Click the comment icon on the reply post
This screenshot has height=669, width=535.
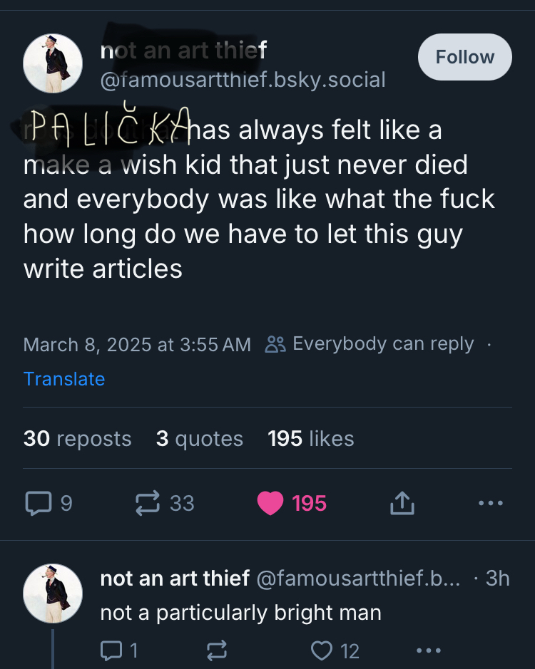112,650
